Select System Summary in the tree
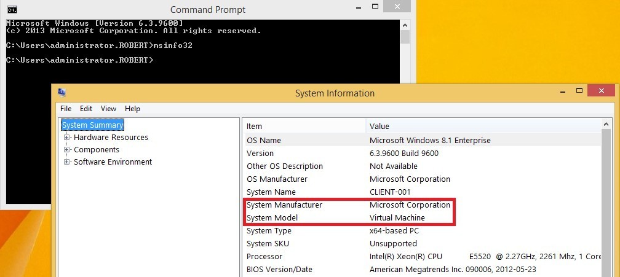This screenshot has height=277, width=620. click(92, 125)
